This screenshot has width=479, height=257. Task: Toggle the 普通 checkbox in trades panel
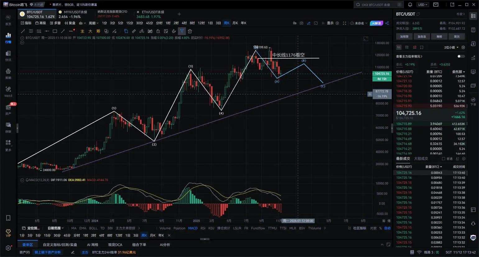tap(444, 159)
